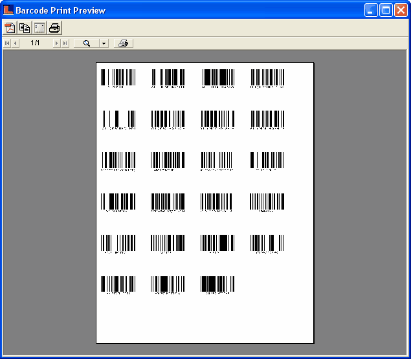Click the last barcode in bottom row
The width and height of the screenshot is (411, 359).
tap(217, 285)
